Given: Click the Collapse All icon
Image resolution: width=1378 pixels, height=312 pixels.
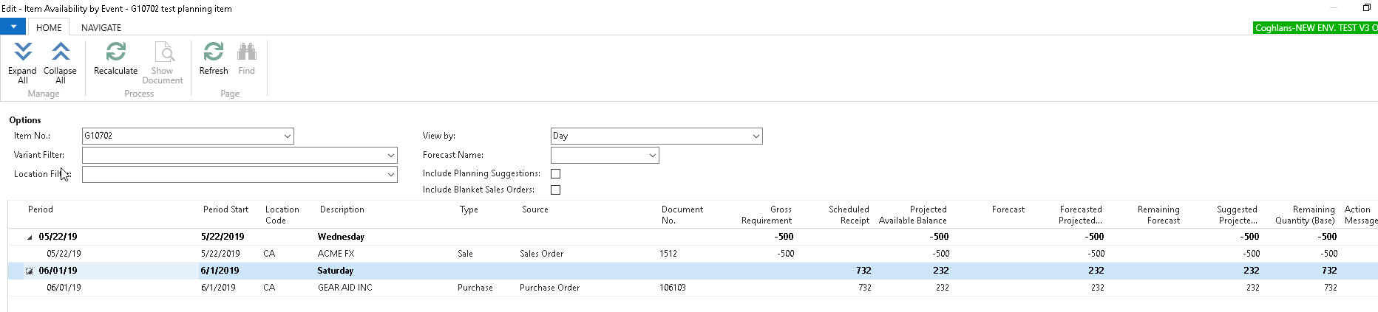Looking at the screenshot, I should 60,52.
